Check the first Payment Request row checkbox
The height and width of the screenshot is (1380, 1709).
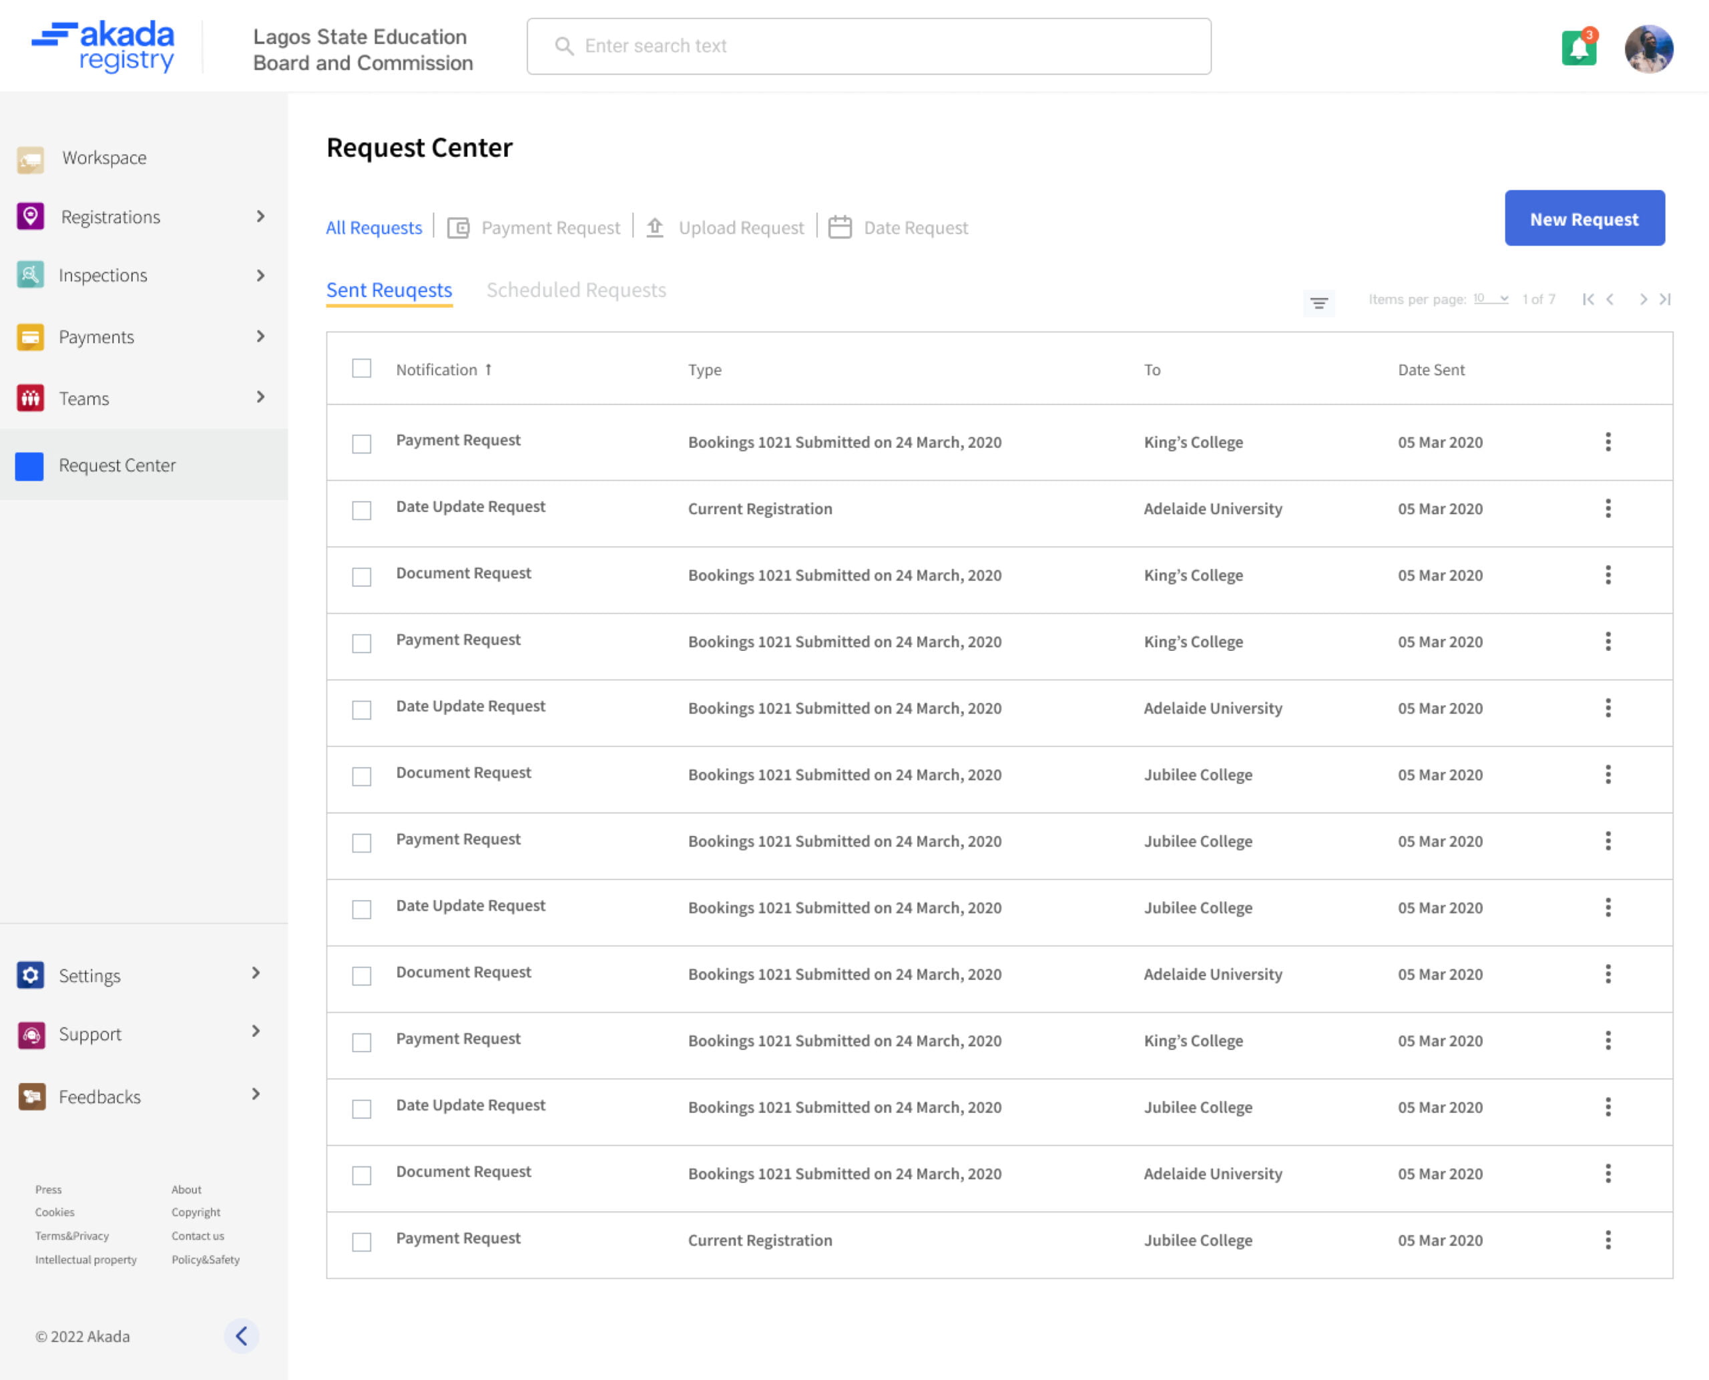[362, 443]
